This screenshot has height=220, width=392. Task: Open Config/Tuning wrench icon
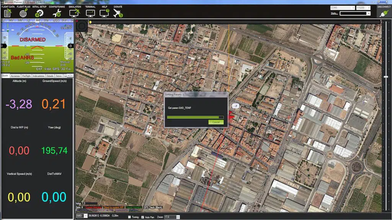57,13
